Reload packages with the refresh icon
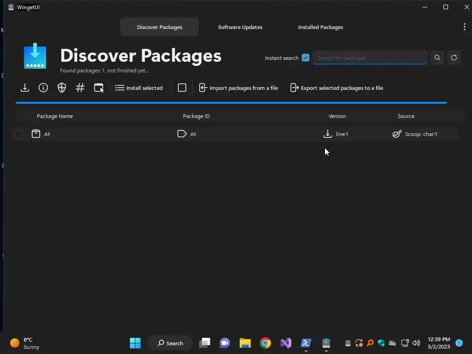The height and width of the screenshot is (354, 472). (454, 58)
